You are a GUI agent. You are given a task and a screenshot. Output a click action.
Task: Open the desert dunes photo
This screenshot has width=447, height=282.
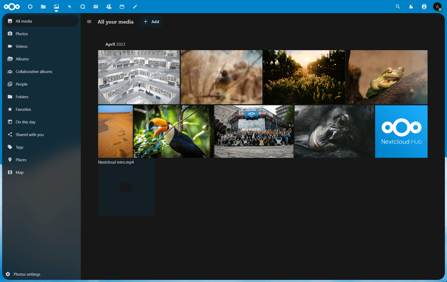[x=115, y=132]
